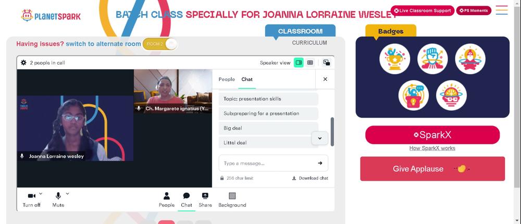Select the trophy star badge

(394, 59)
